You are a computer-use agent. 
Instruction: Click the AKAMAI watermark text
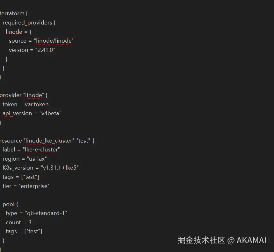tap(251, 240)
